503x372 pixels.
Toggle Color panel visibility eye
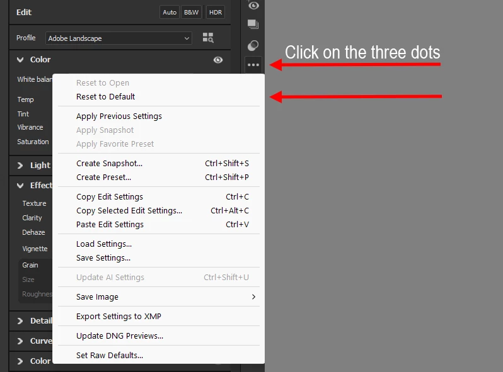(218, 60)
